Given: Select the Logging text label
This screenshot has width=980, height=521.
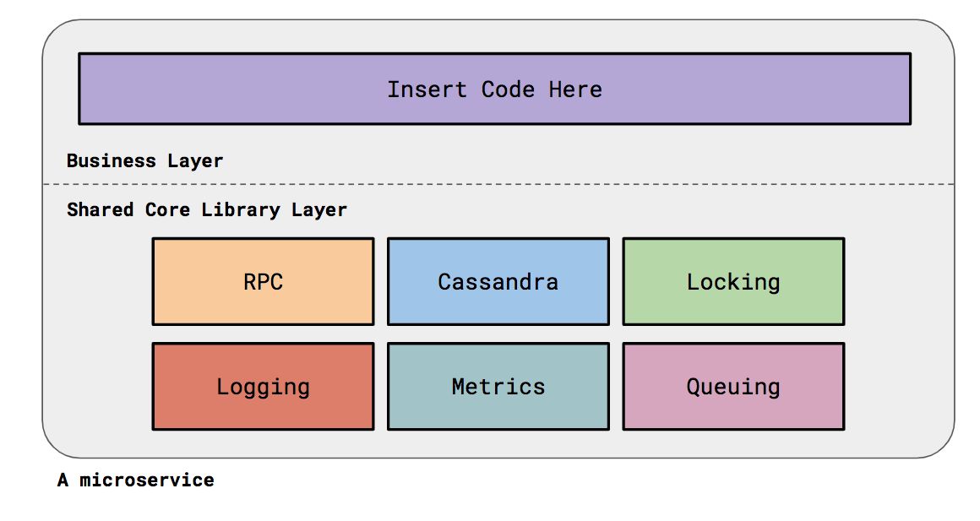Looking at the screenshot, I should click(263, 388).
